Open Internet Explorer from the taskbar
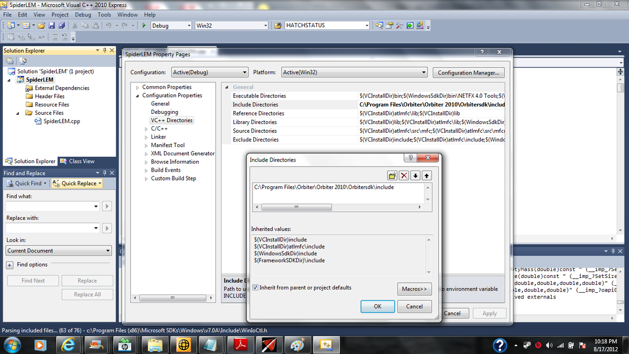Viewport: 629px width, 354px height. click(x=69, y=345)
